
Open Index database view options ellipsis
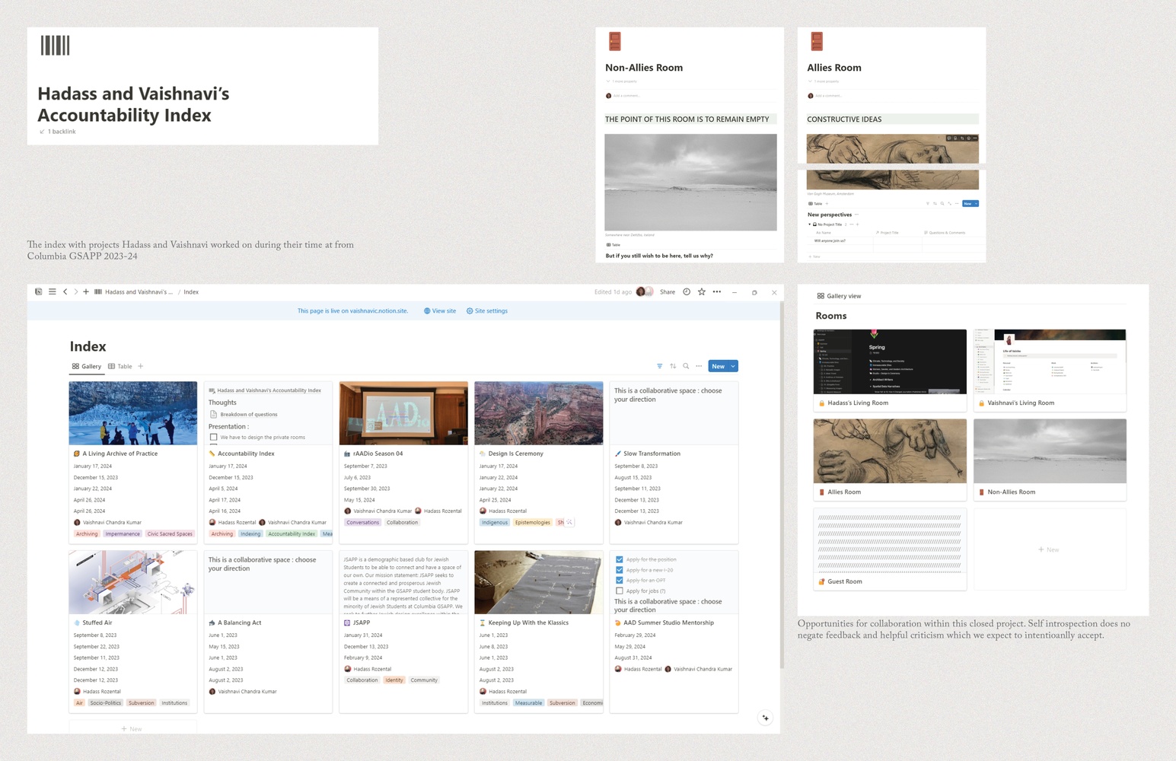pyautogui.click(x=699, y=366)
